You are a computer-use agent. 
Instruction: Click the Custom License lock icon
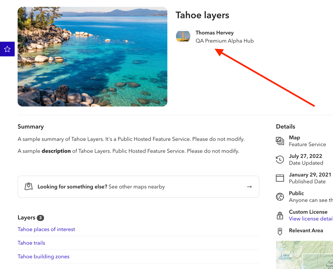(x=280, y=215)
